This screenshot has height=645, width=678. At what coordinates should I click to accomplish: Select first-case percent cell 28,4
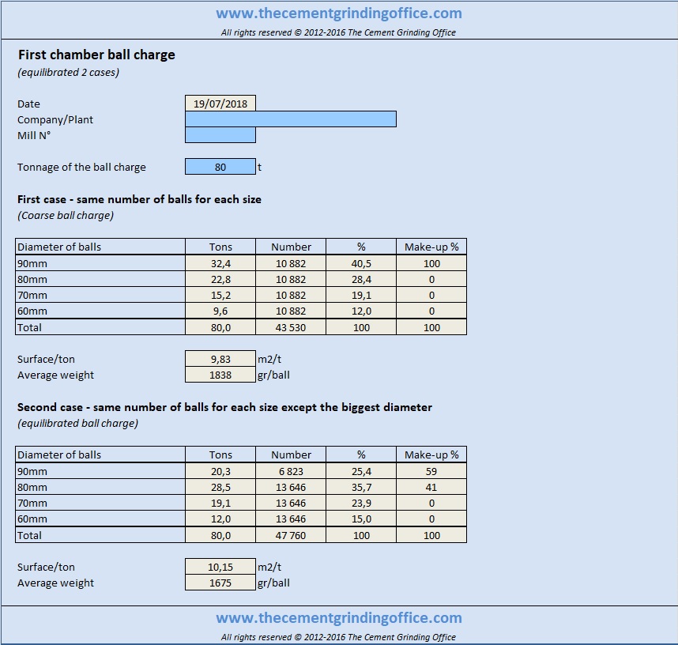point(361,279)
